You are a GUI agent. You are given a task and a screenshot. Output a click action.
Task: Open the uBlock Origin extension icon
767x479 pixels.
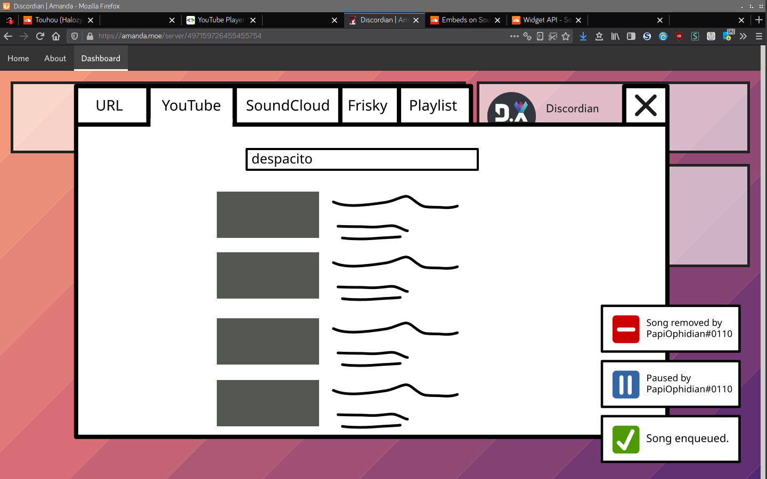pos(679,36)
